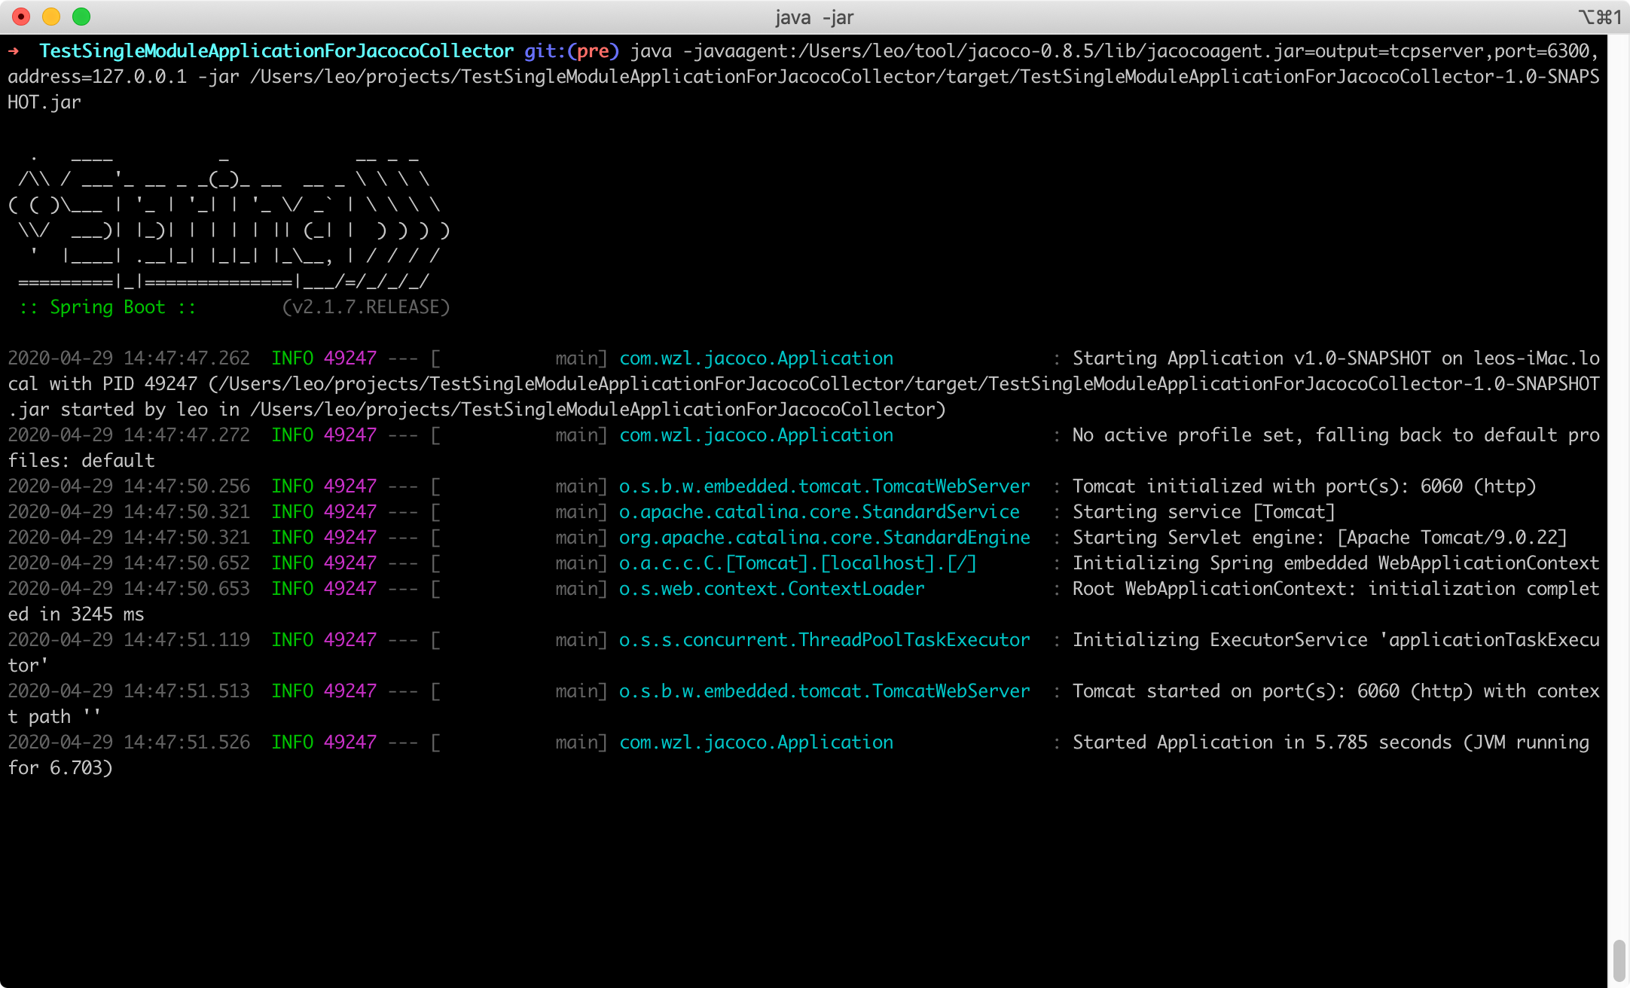Image resolution: width=1630 pixels, height=988 pixels.
Task: Click the ':: Spring Boot ::' green label
Action: pos(108,307)
